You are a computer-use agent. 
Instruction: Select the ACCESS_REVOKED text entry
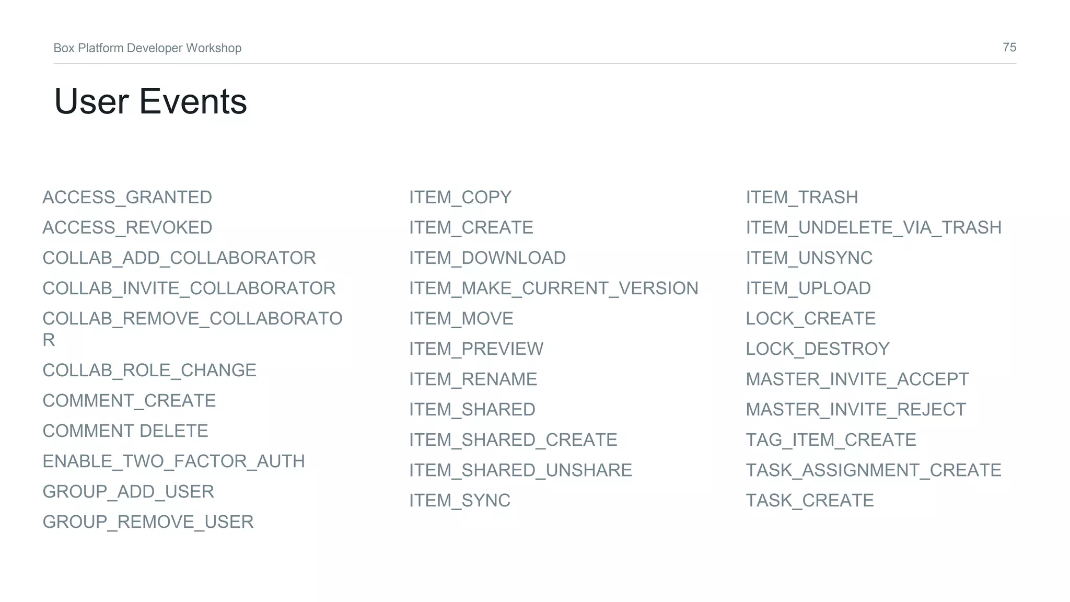coord(127,227)
